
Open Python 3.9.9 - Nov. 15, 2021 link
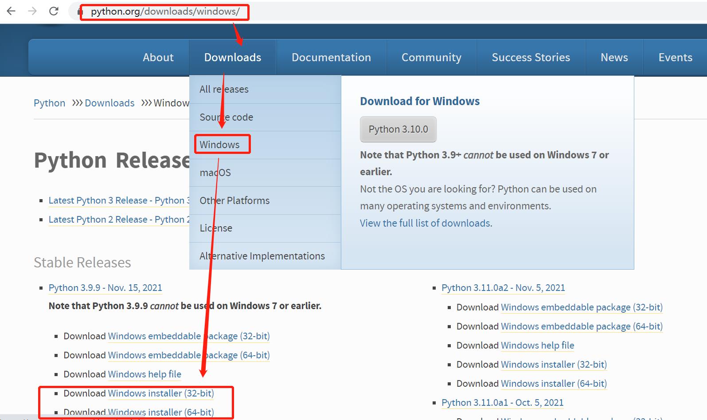105,288
